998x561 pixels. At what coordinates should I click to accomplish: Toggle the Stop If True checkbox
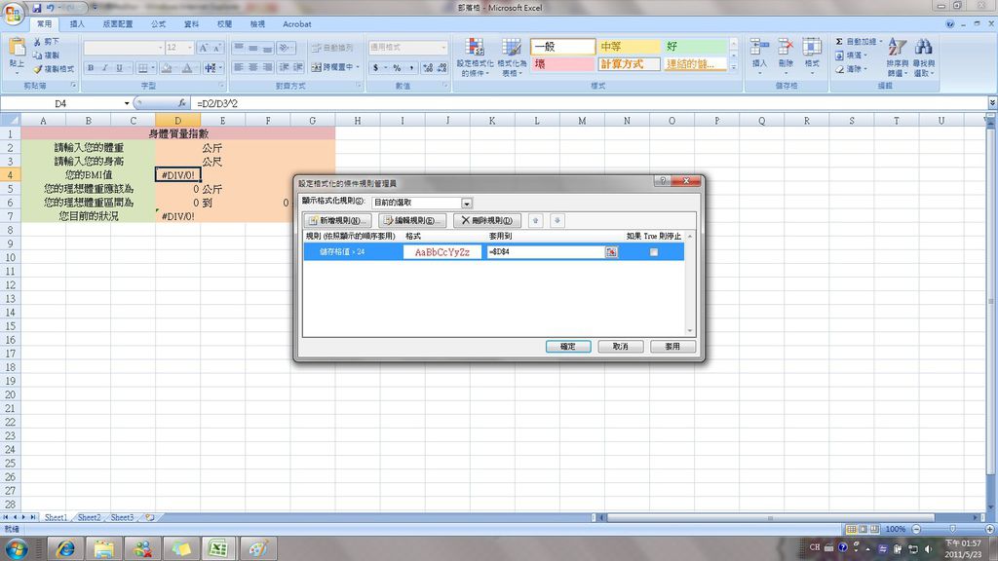pyautogui.click(x=654, y=252)
